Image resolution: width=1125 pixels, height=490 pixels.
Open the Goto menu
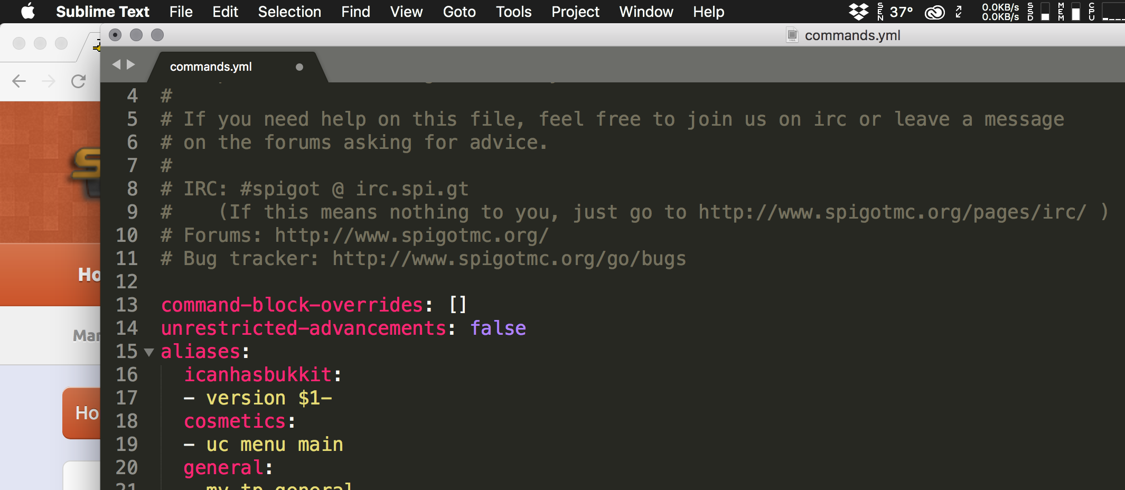(459, 12)
